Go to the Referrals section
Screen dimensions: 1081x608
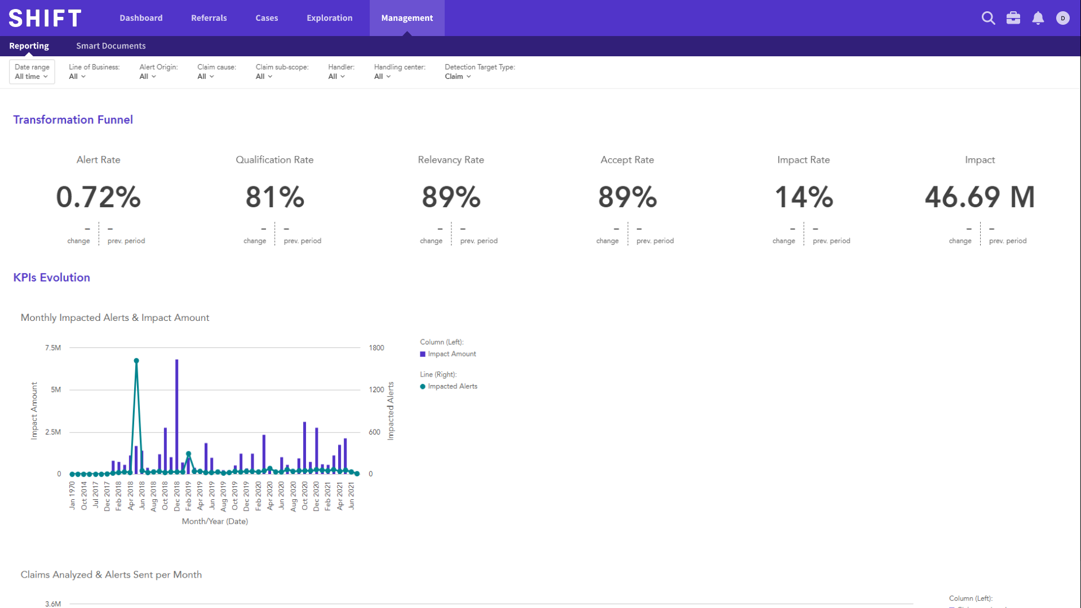(209, 17)
